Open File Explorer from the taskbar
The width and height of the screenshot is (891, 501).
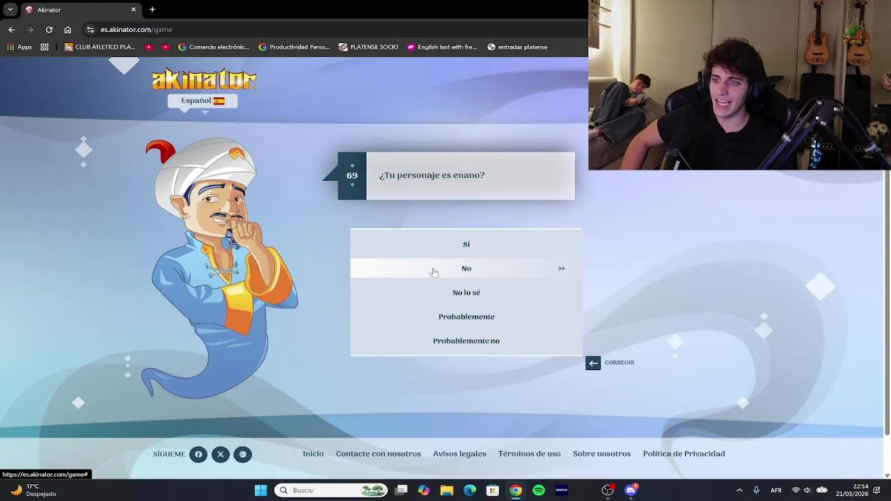(447, 491)
